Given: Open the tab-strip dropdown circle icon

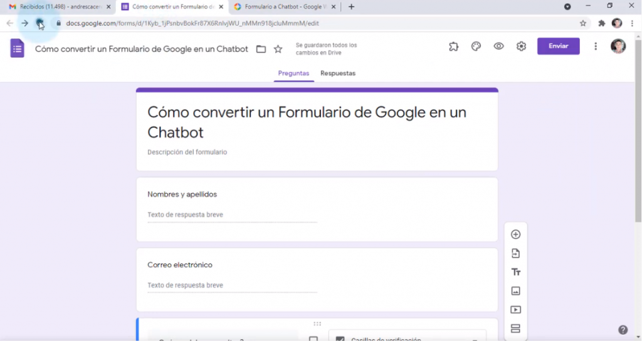Looking at the screenshot, I should tap(567, 6).
